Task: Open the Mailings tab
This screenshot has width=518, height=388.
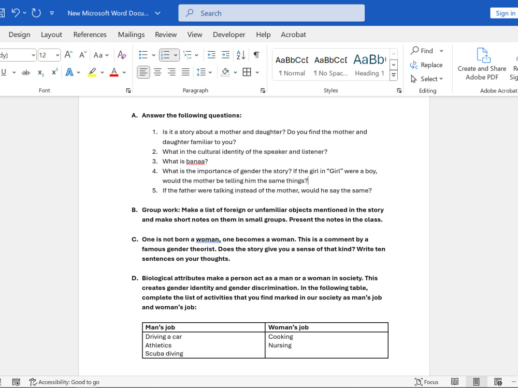Action: [131, 34]
